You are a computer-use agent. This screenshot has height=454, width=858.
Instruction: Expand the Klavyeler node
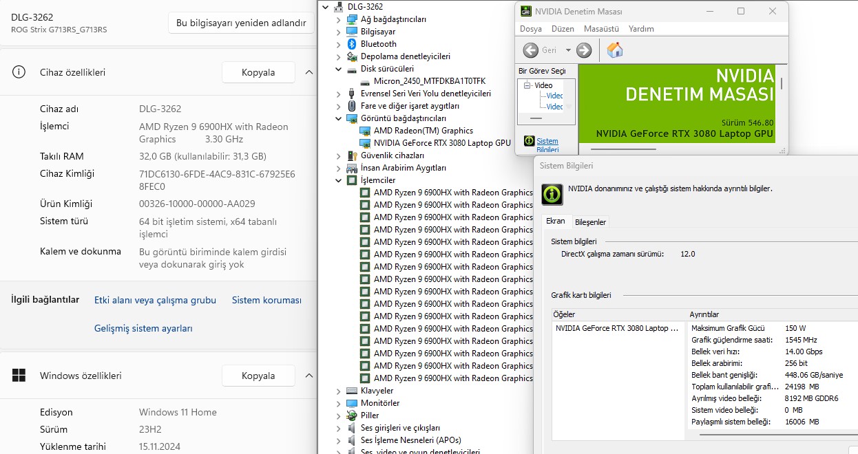tap(338, 391)
